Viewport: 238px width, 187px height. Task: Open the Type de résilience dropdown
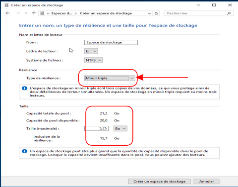(110, 78)
